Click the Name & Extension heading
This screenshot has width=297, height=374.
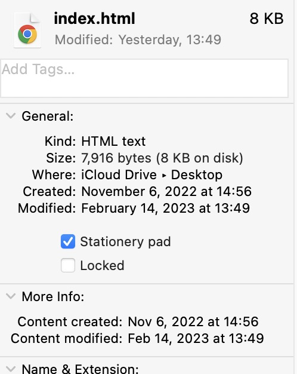[x=80, y=369]
